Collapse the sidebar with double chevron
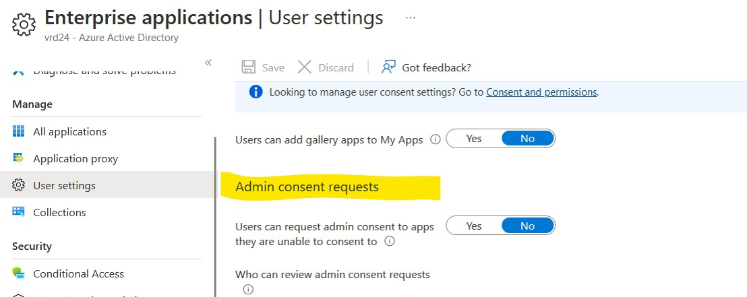This screenshot has height=297, width=747. (x=208, y=63)
